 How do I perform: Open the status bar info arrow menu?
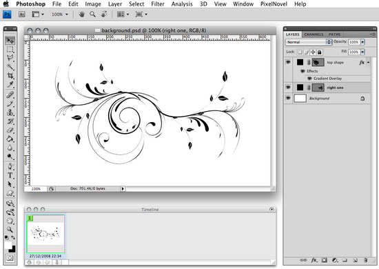click(x=123, y=189)
